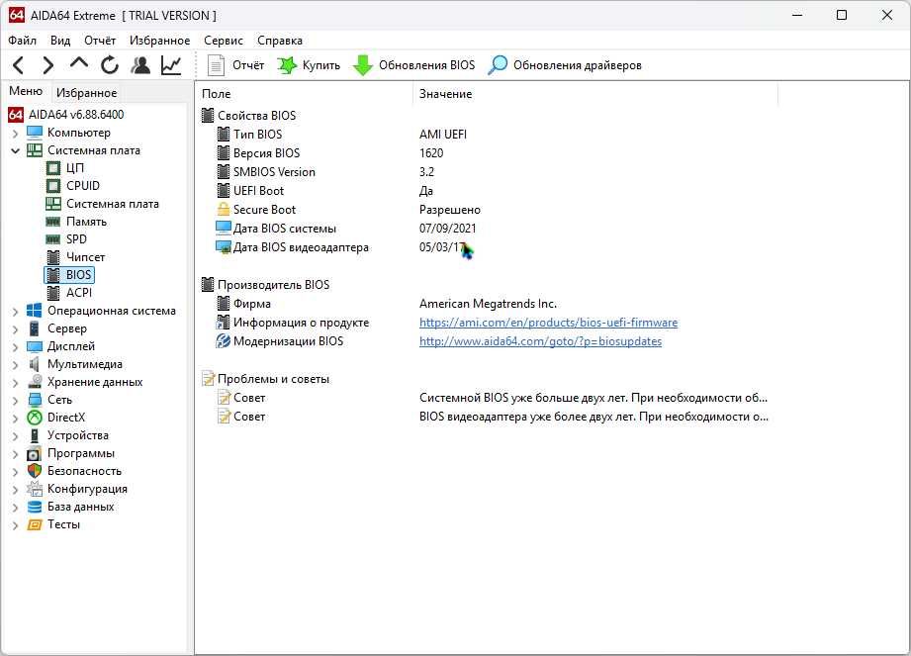The height and width of the screenshot is (656, 911).
Task: Select the Тип BIOS row
Action: [x=488, y=135]
